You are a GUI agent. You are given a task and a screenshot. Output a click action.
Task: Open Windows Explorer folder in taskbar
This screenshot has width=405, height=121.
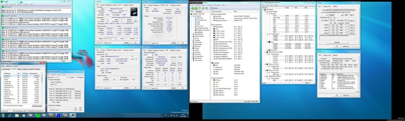coord(17,115)
